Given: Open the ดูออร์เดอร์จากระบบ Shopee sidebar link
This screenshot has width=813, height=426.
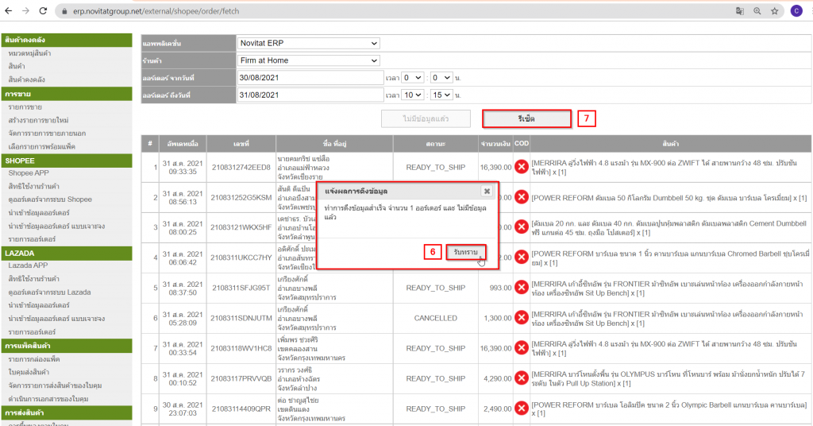Looking at the screenshot, I should click(50, 199).
